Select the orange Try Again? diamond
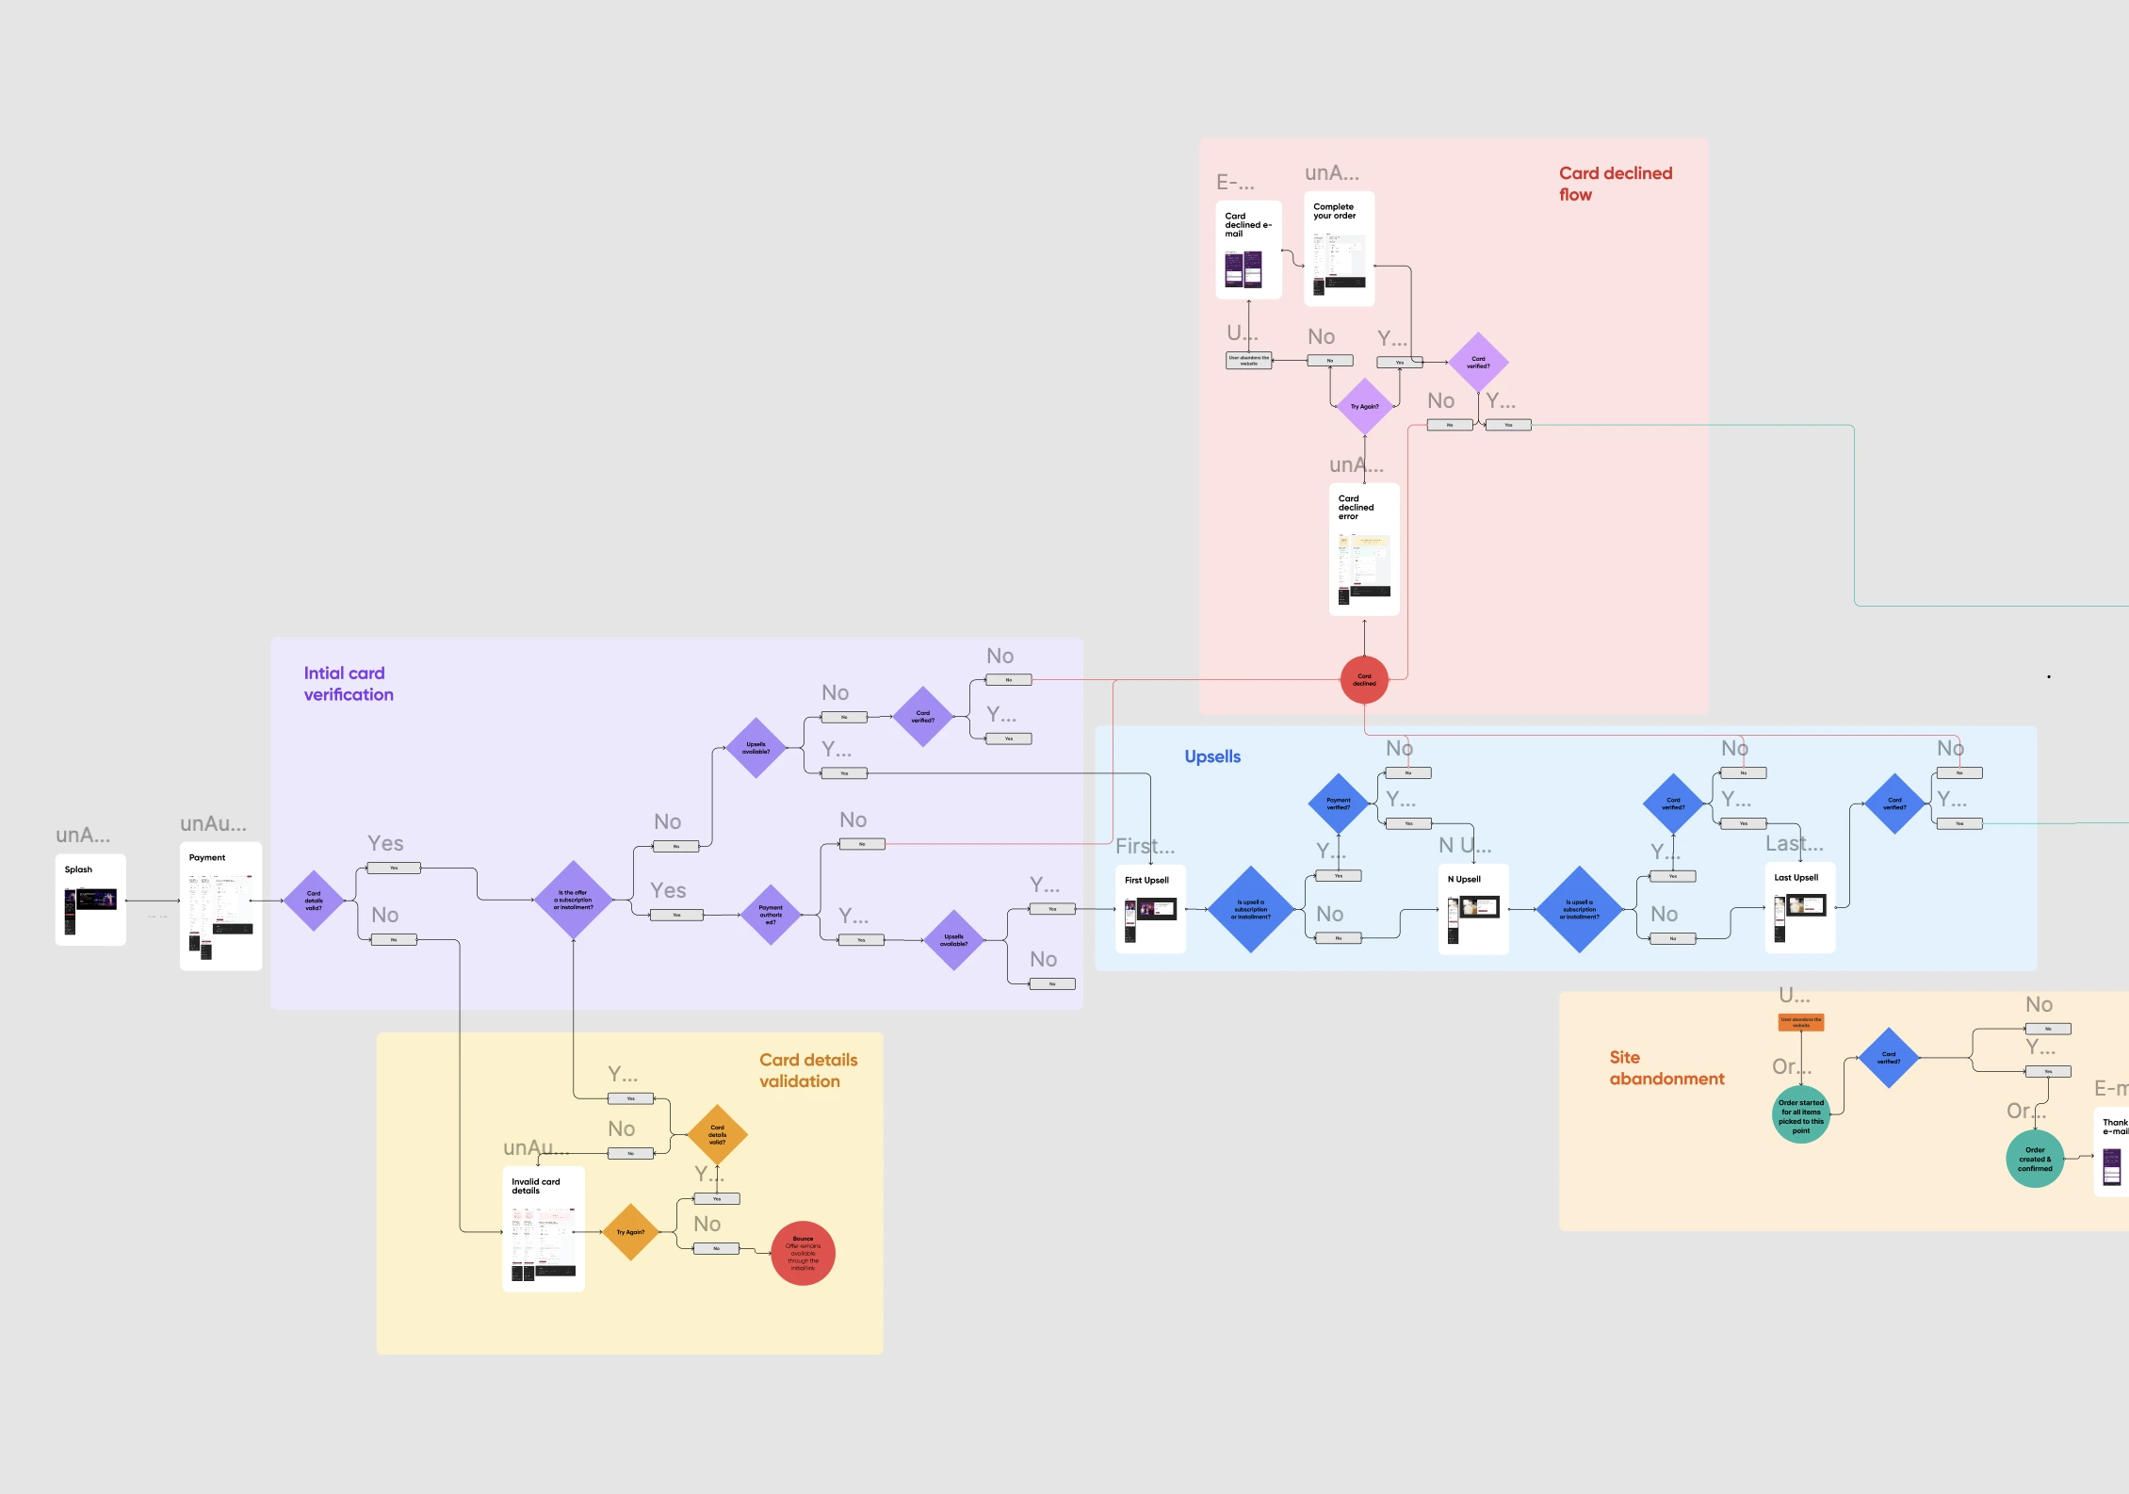The image size is (2129, 1494). pyautogui.click(x=630, y=1232)
